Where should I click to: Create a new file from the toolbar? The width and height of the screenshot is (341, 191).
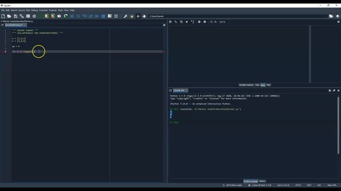[x=3, y=16]
